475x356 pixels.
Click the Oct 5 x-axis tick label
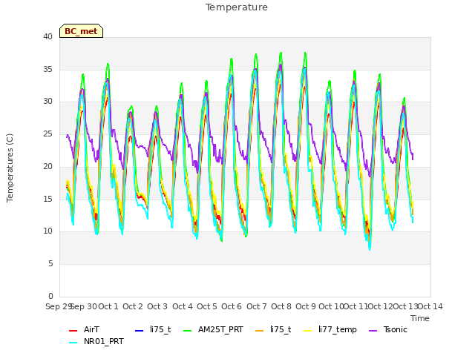207,306
